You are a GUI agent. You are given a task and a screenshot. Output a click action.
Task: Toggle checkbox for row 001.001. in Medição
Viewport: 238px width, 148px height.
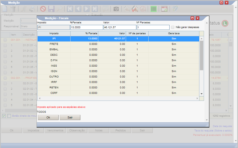[x=5, y=40]
